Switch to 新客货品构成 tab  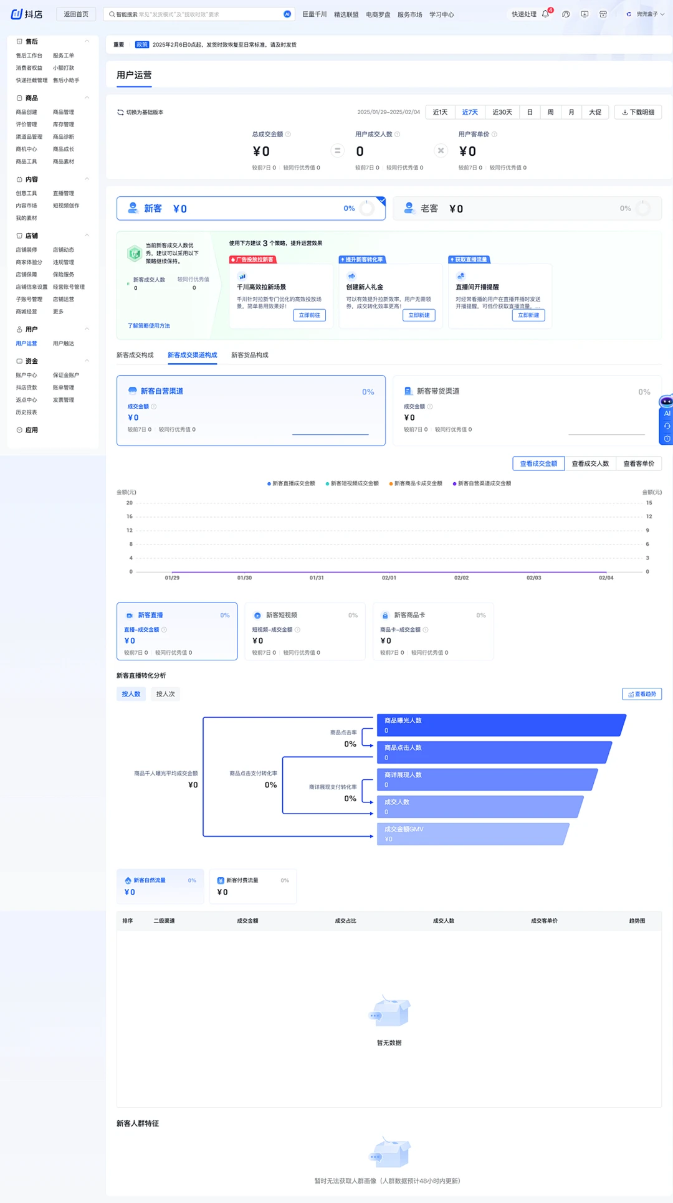pos(250,355)
